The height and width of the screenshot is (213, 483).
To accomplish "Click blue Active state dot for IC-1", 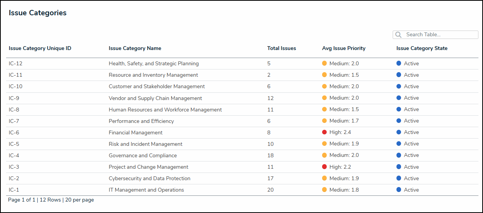I will pos(399,190).
